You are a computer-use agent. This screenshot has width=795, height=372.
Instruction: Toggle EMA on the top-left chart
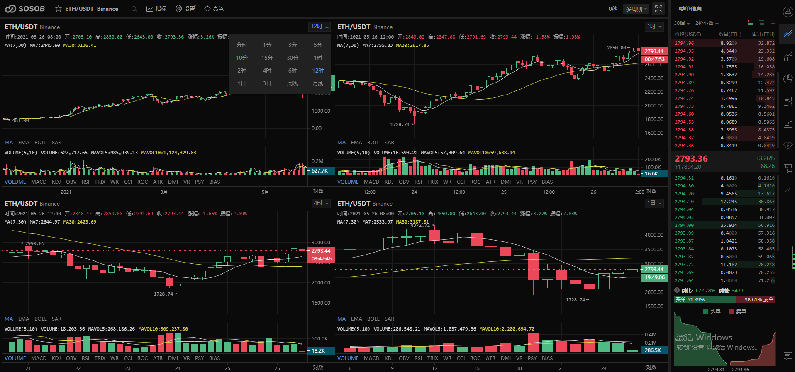(x=24, y=143)
